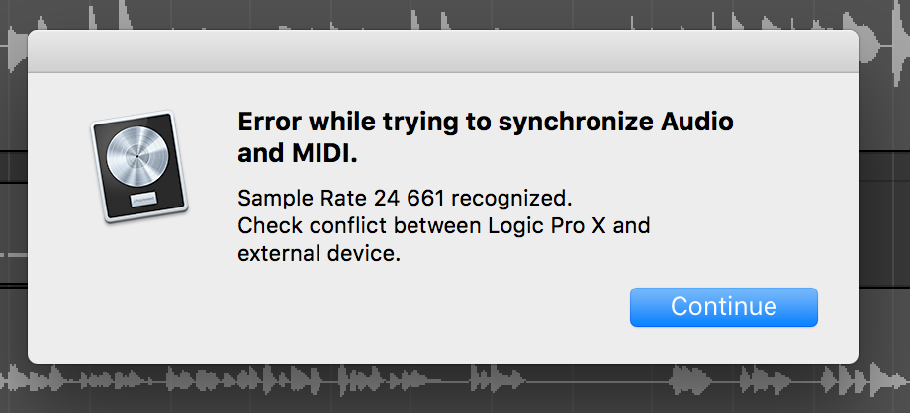Click the audio track left of the dialog
Image resolution: width=910 pixels, height=413 pixels.
click(x=13, y=218)
